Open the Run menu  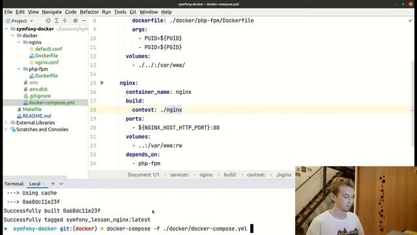coord(106,12)
